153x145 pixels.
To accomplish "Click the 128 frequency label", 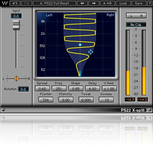I will 42,58.
